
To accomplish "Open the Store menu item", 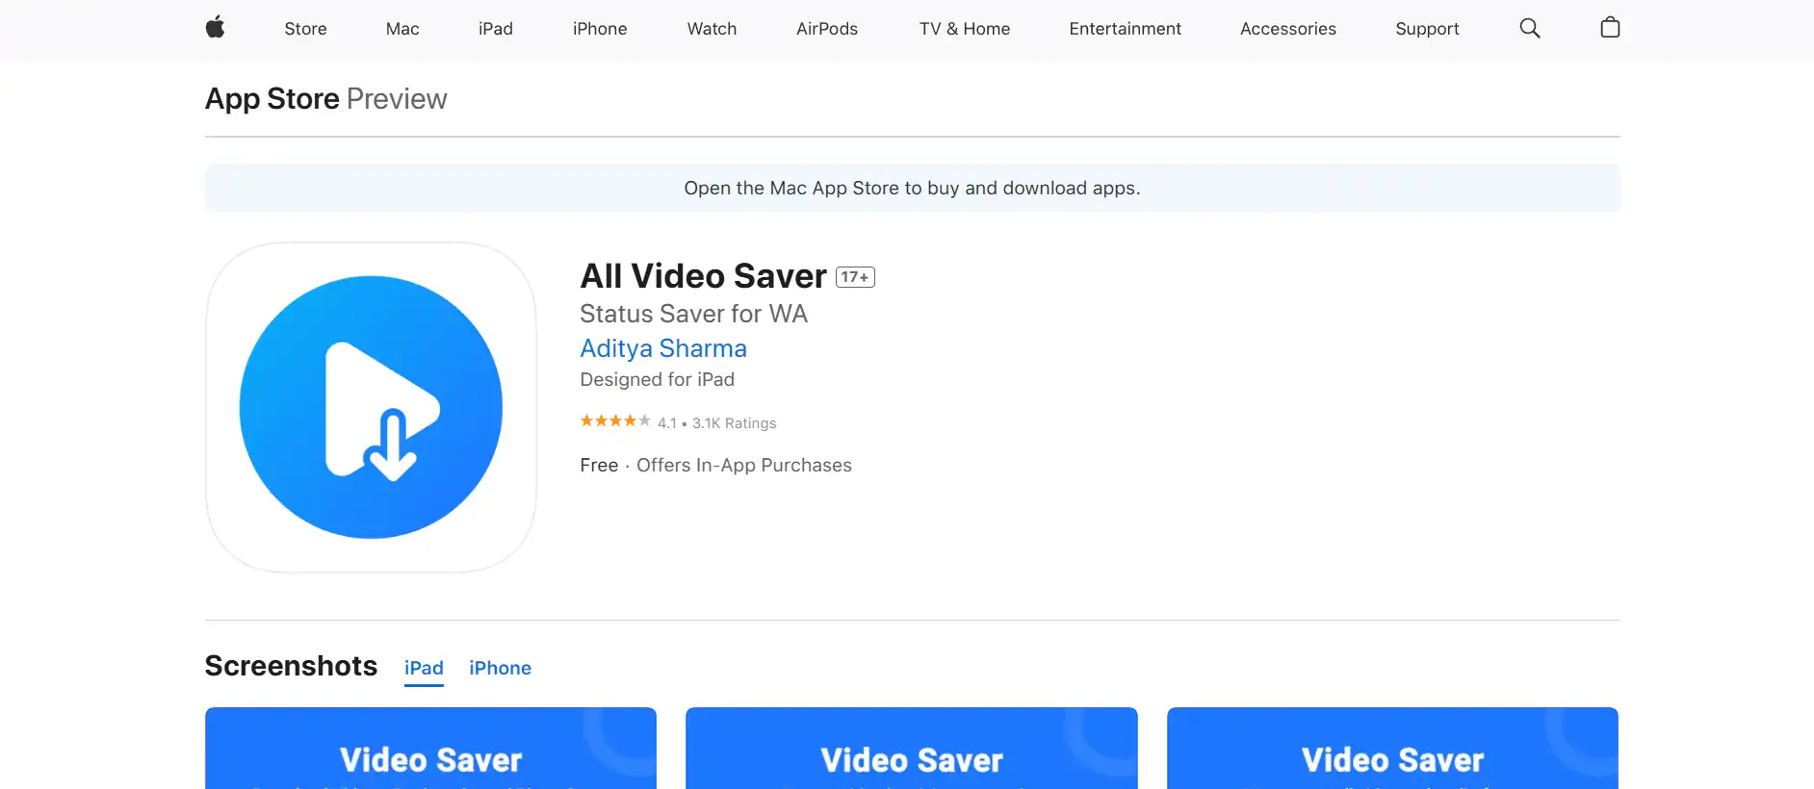I will [x=305, y=29].
